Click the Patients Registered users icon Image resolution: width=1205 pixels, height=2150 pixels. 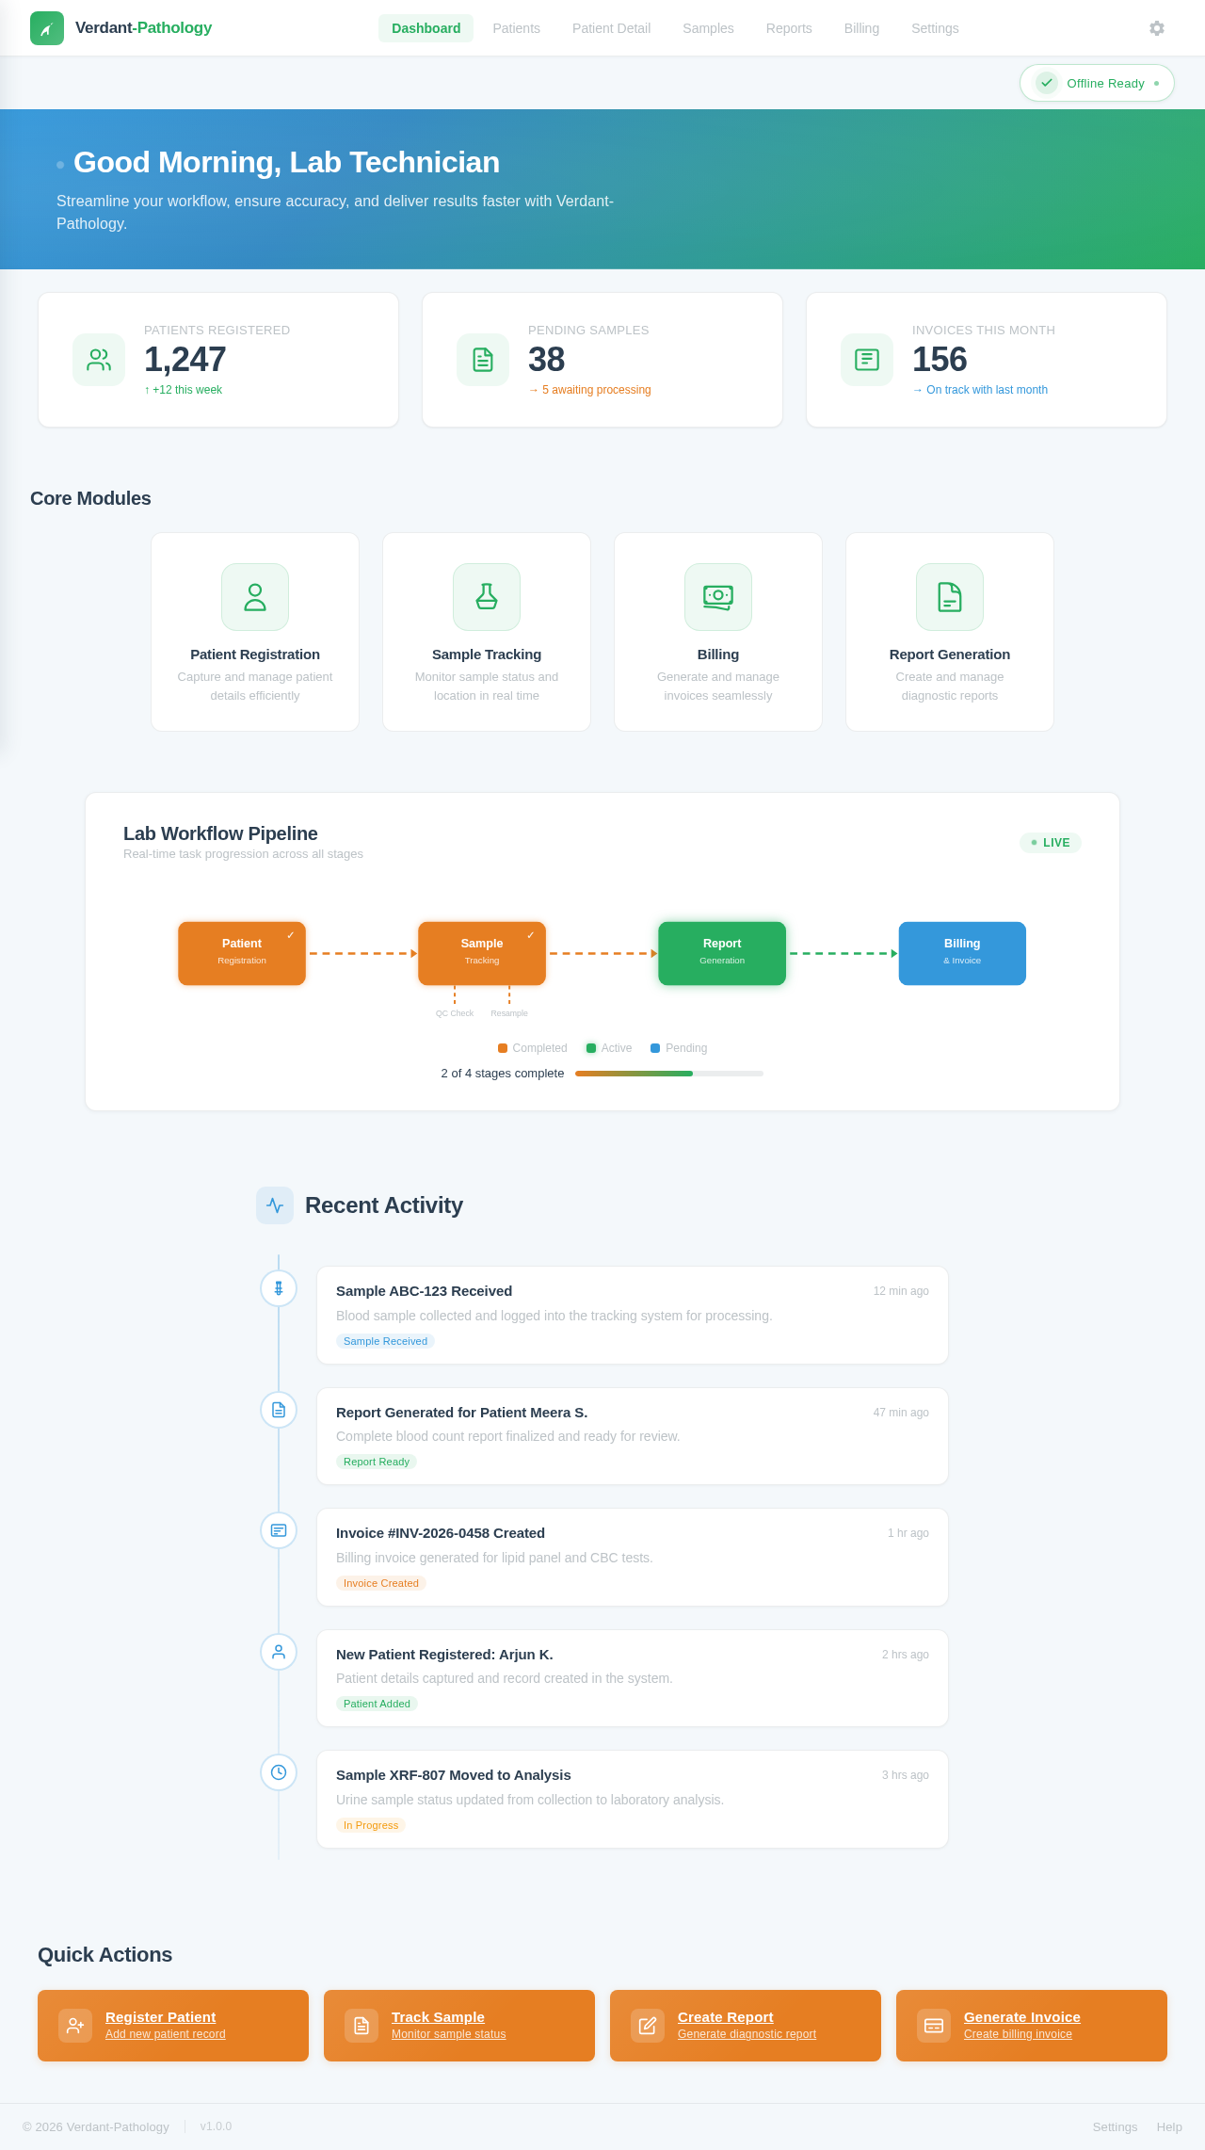pyautogui.click(x=99, y=360)
